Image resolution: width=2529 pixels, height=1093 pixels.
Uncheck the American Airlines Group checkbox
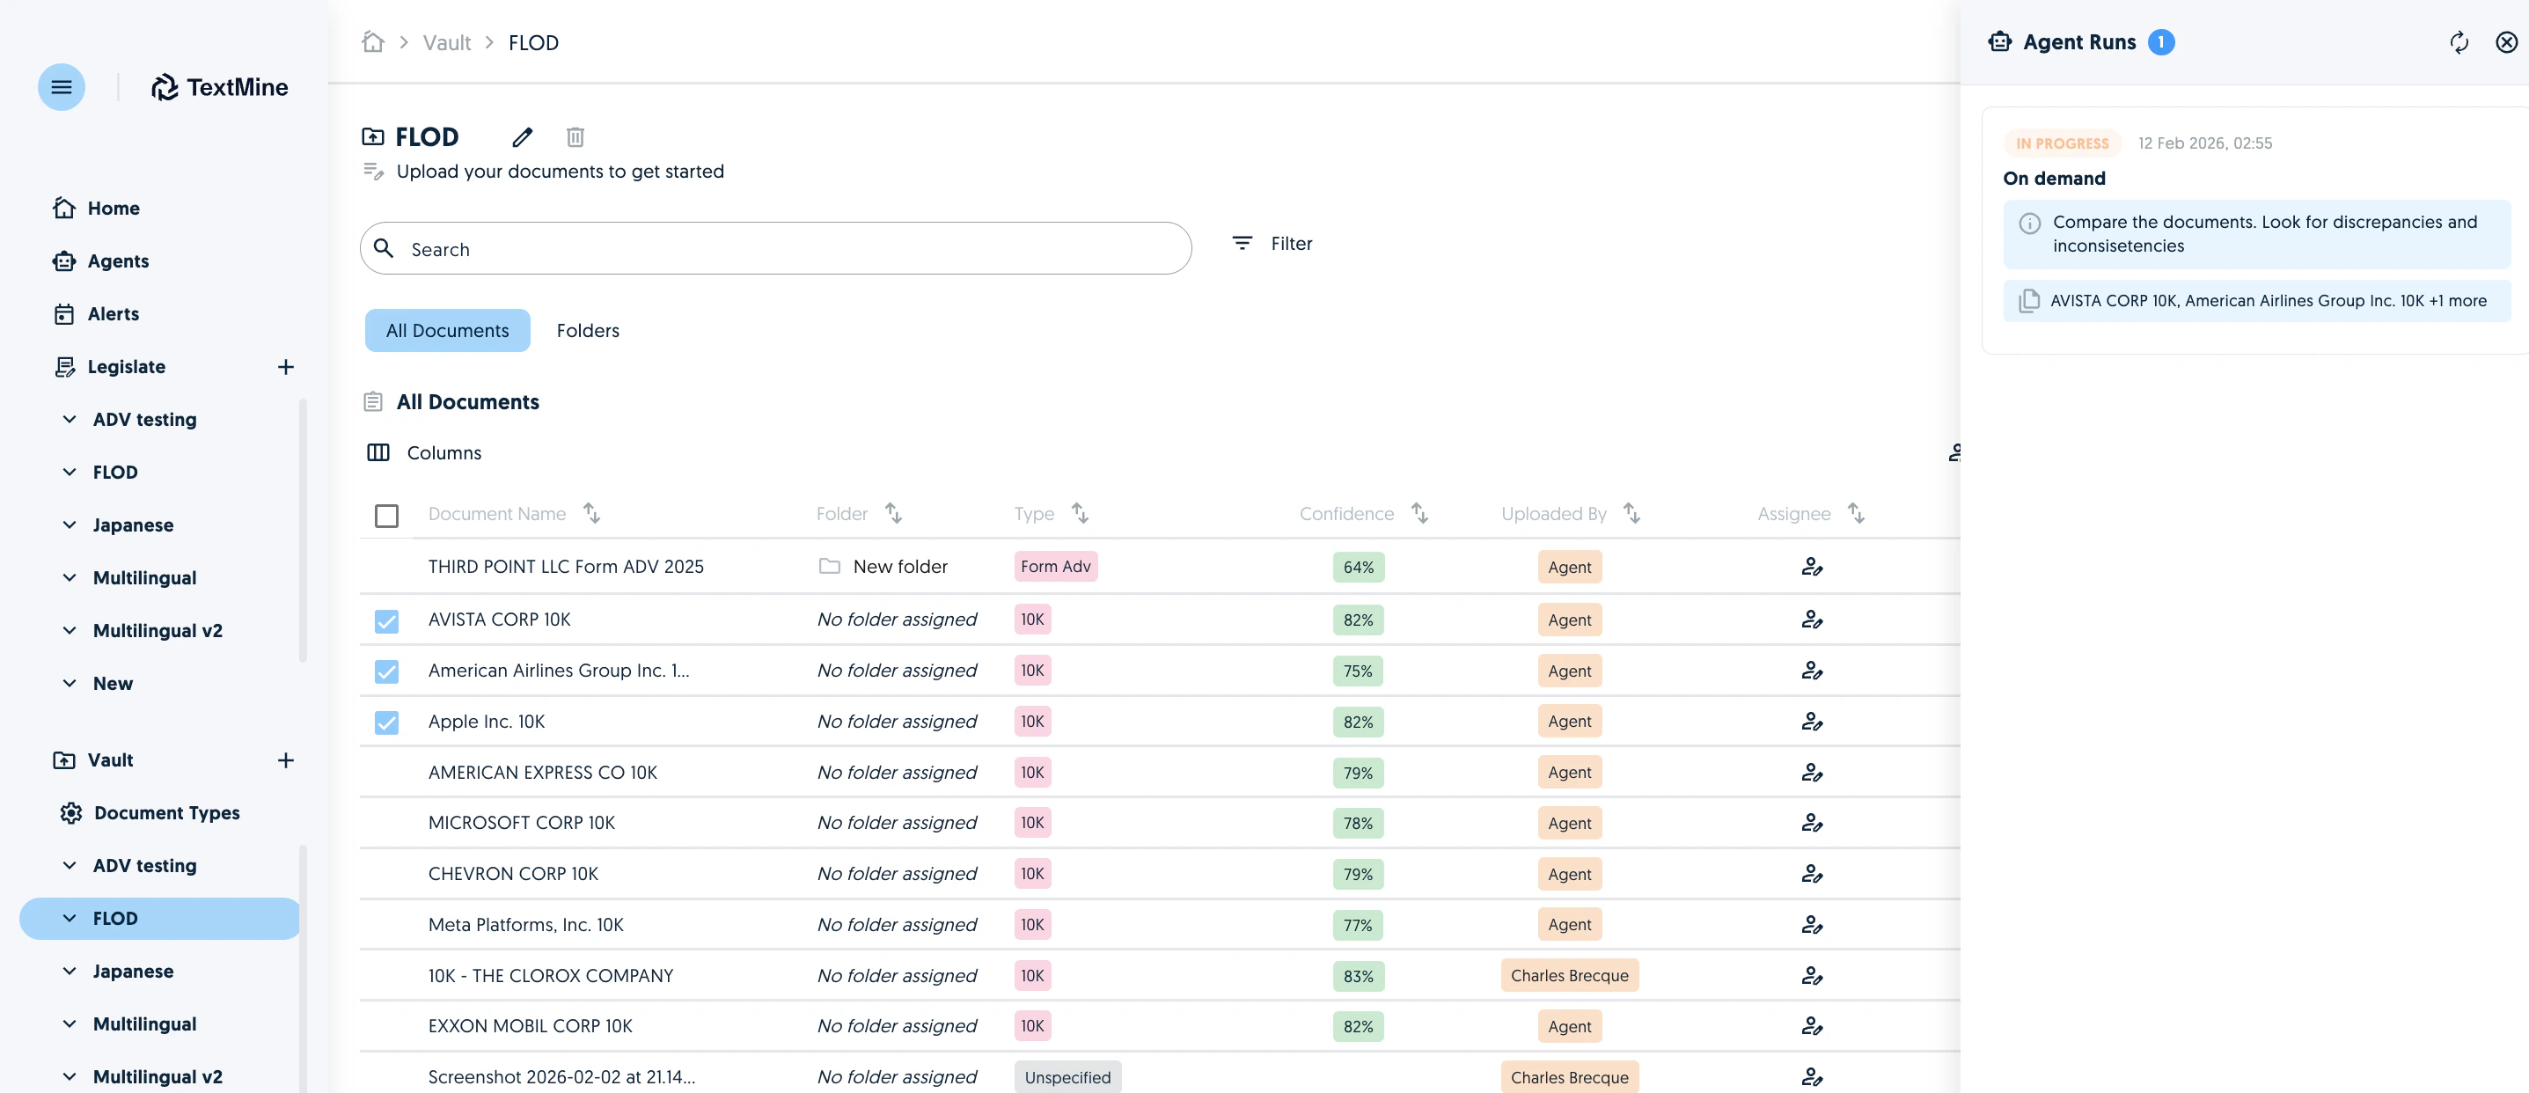pyautogui.click(x=387, y=671)
